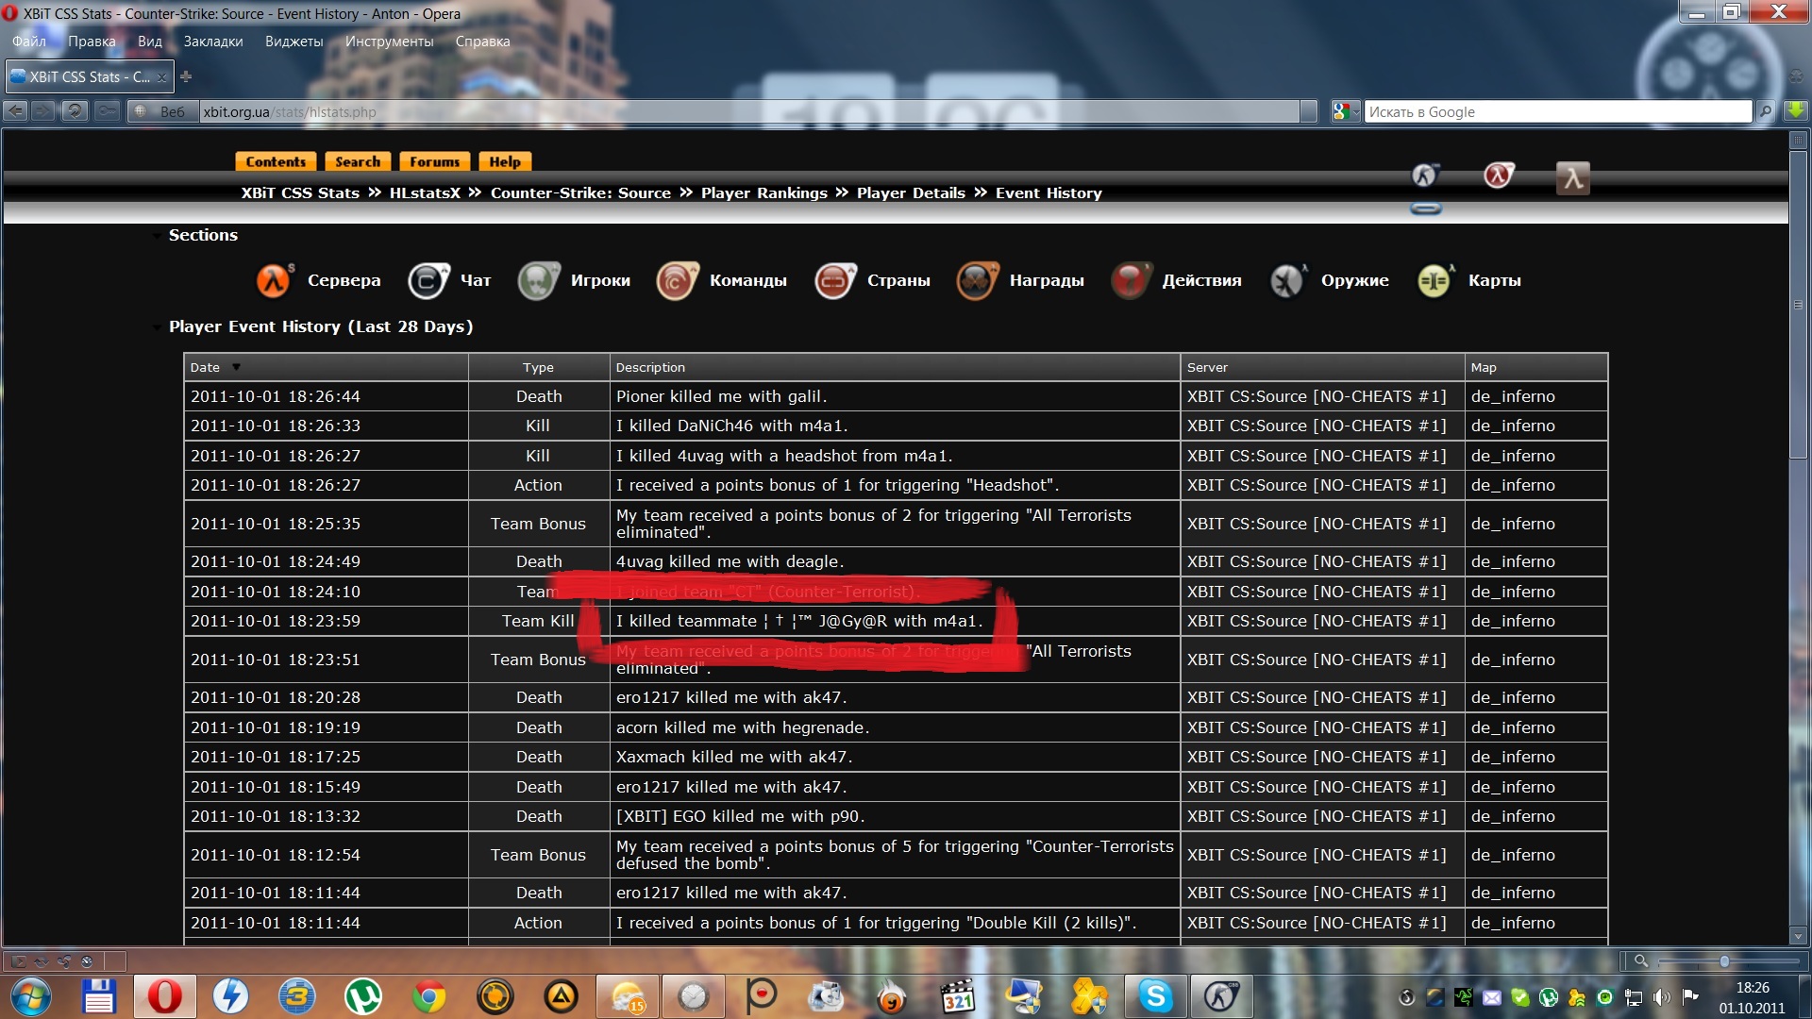Reload the page with the refresh icon

coord(75,111)
